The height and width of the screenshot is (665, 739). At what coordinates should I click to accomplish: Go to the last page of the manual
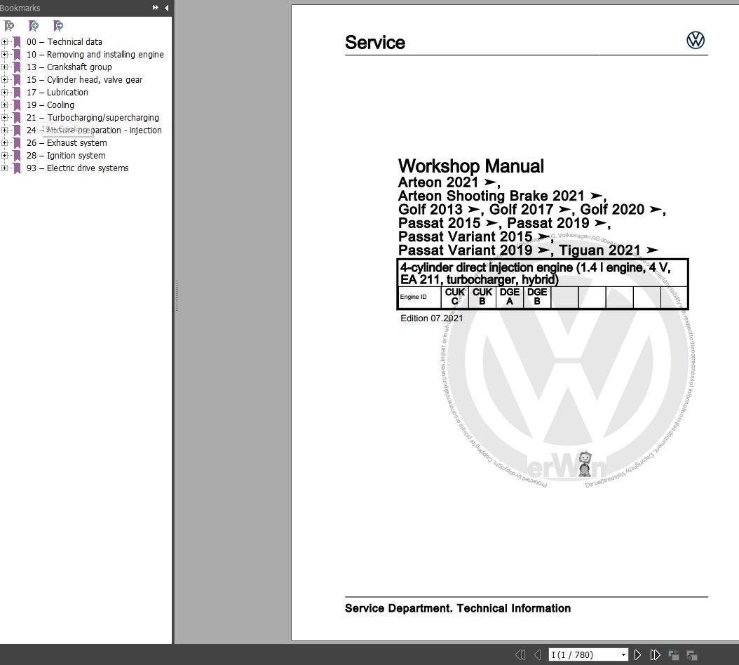pyautogui.click(x=654, y=654)
